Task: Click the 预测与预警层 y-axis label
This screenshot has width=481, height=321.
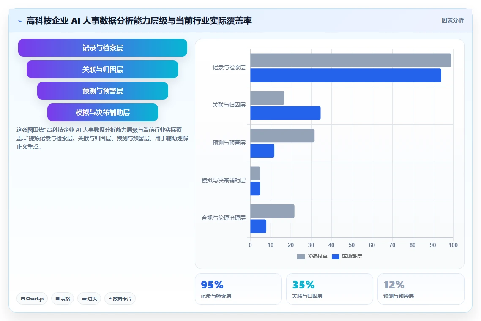Action: (229, 143)
